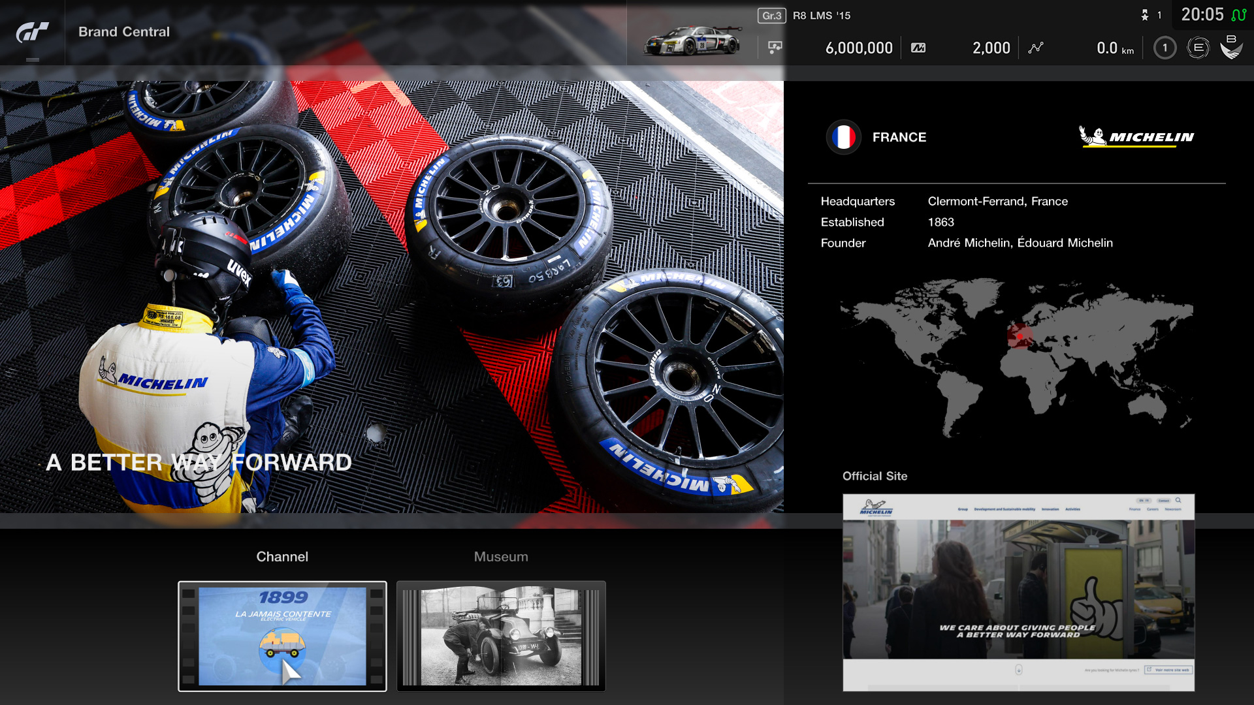The width and height of the screenshot is (1254, 705).
Task: Click the France flag icon
Action: pyautogui.click(x=843, y=137)
